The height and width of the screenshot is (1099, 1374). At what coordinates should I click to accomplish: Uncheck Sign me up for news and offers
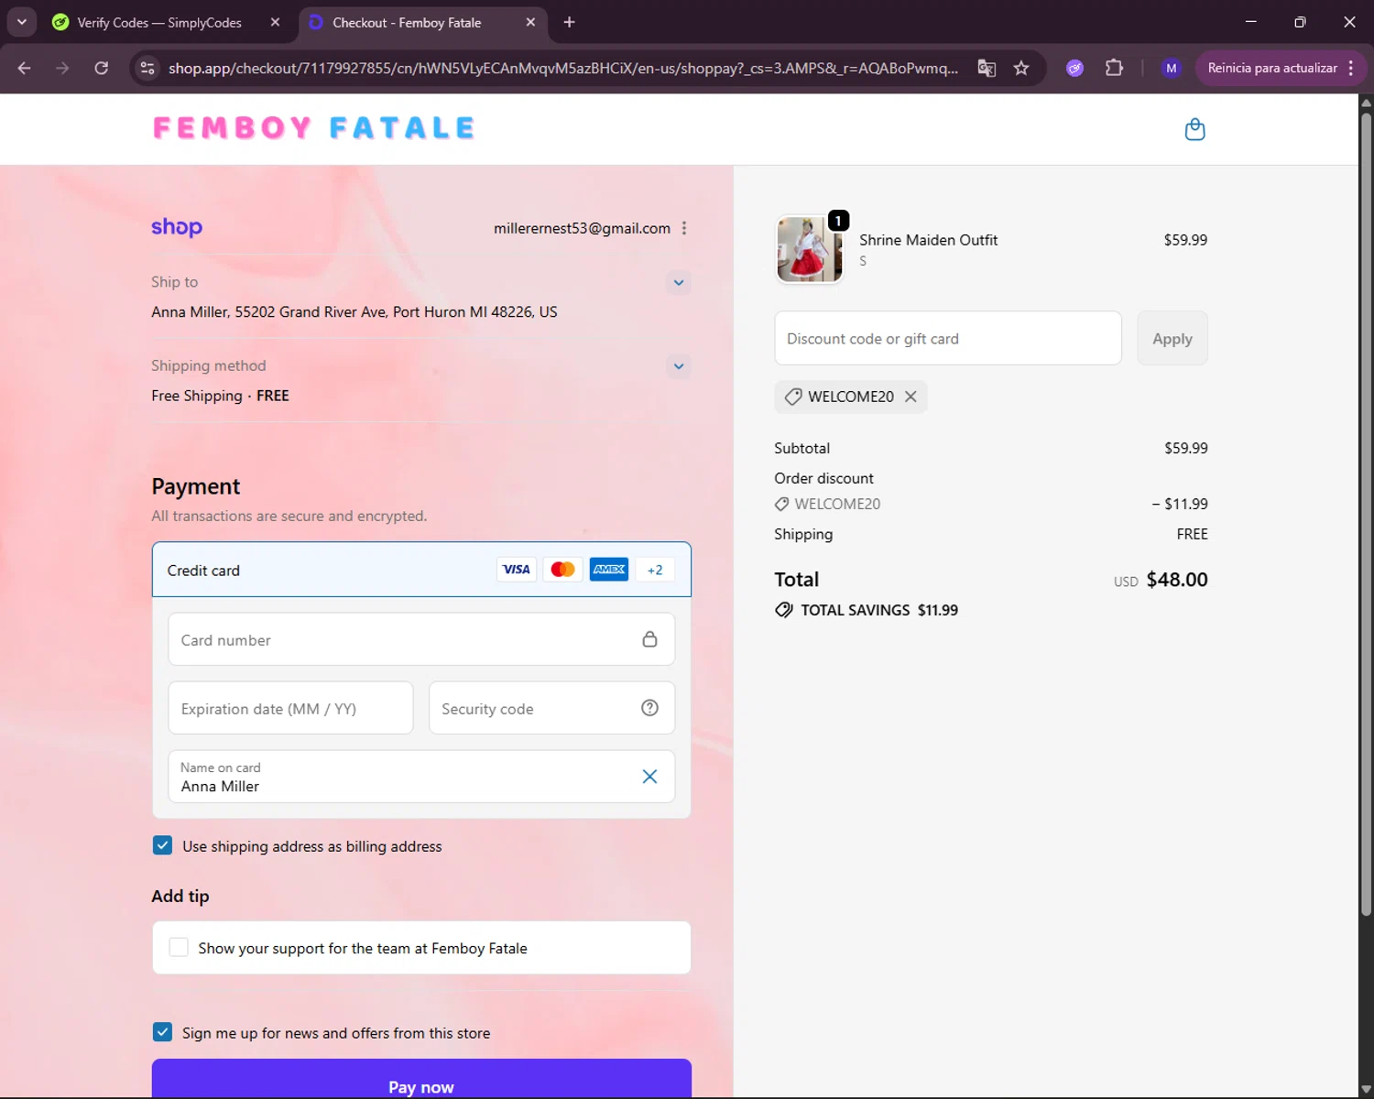click(x=162, y=1032)
